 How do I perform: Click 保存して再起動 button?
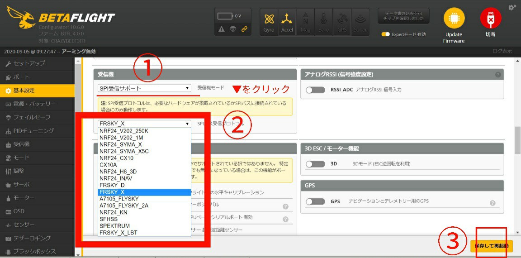click(x=492, y=246)
